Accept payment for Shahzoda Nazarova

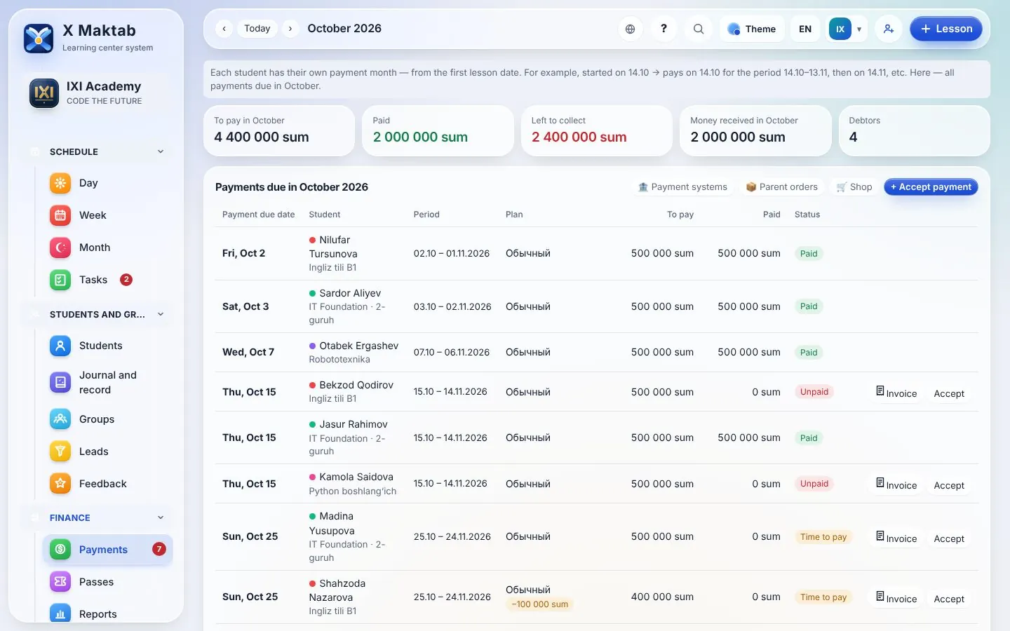click(x=949, y=599)
